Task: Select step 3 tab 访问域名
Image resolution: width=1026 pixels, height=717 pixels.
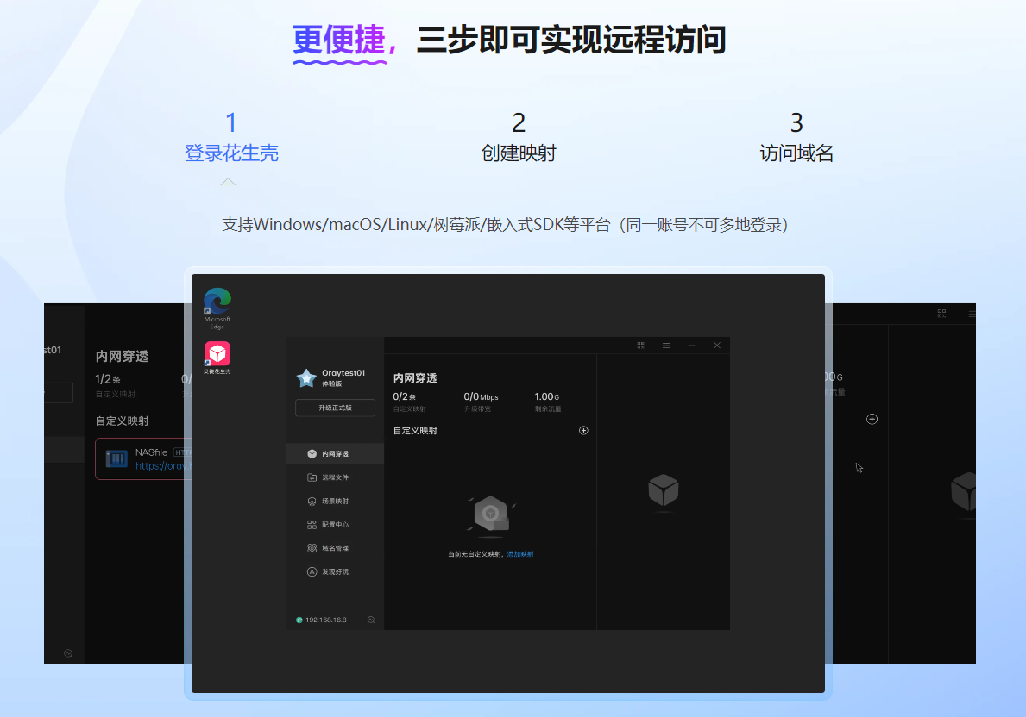Action: click(796, 137)
